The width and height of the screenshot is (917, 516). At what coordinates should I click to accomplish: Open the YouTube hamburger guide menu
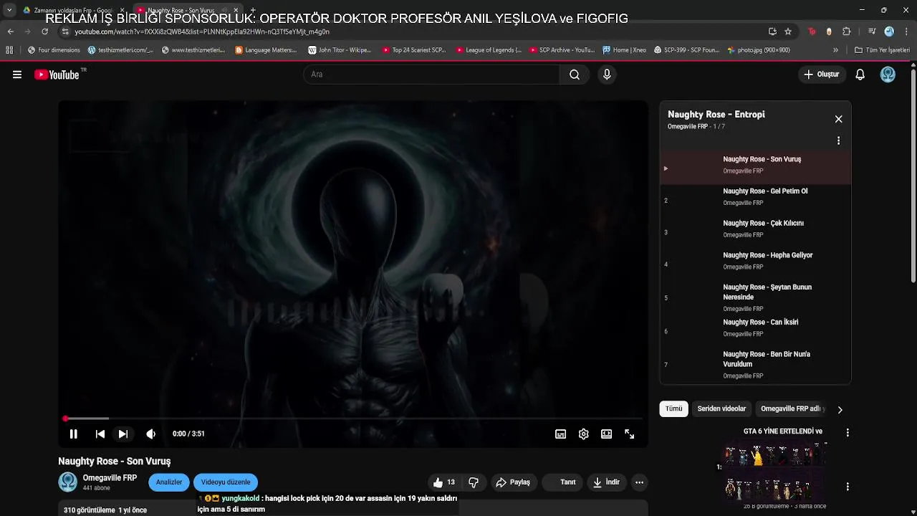17,75
